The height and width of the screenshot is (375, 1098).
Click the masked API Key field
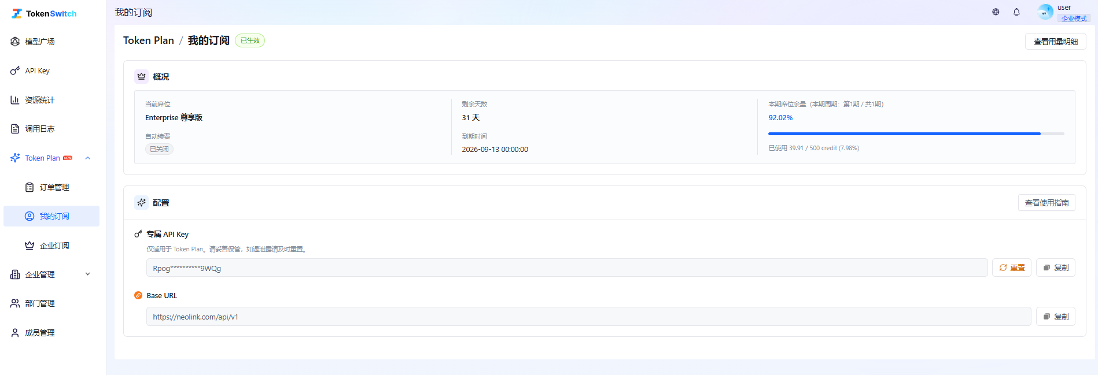[567, 268]
